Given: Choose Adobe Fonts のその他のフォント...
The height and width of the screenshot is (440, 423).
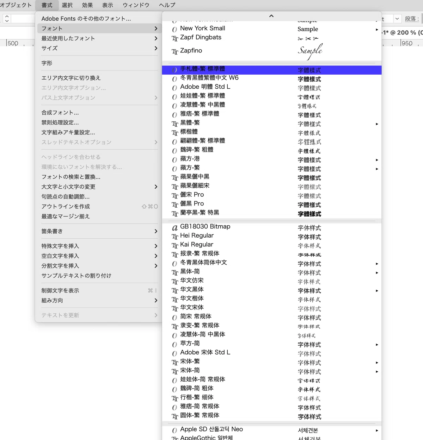Looking at the screenshot, I should point(99,19).
